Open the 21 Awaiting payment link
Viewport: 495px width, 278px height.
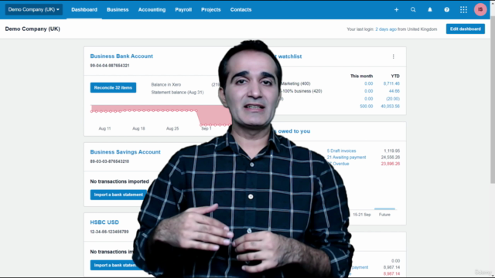[x=346, y=158]
